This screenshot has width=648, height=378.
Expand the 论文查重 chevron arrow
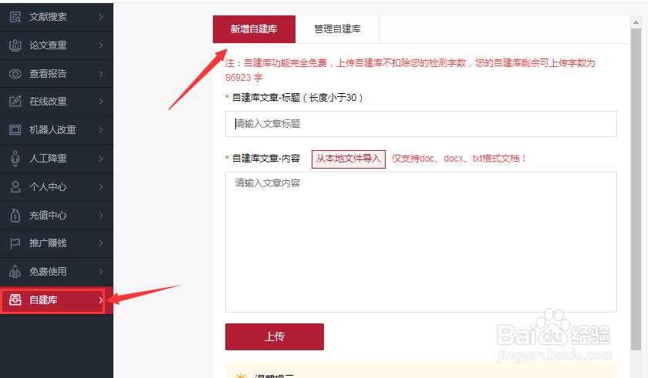tap(101, 45)
